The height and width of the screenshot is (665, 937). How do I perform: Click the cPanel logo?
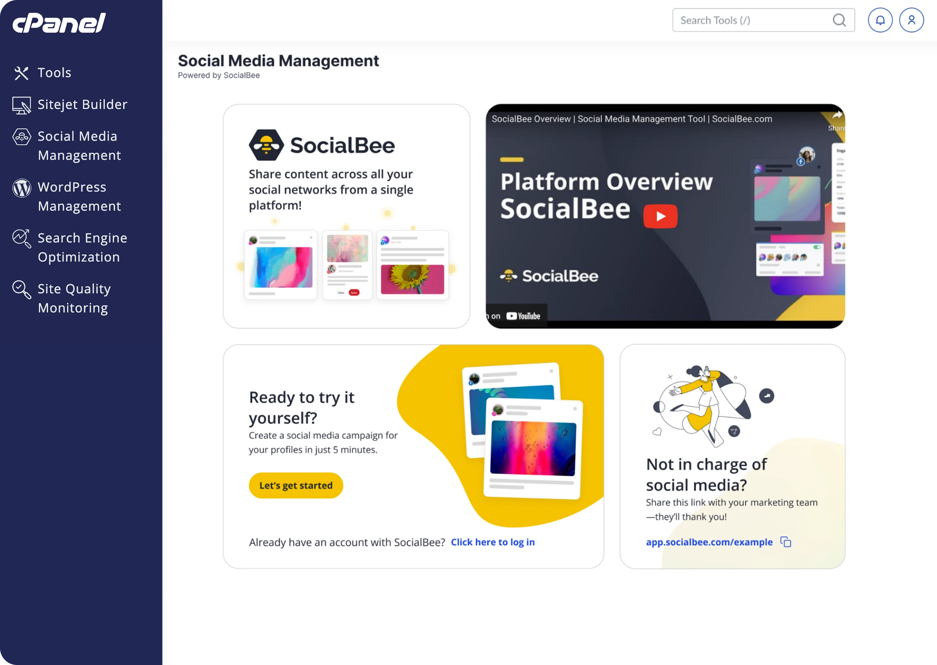pyautogui.click(x=59, y=22)
